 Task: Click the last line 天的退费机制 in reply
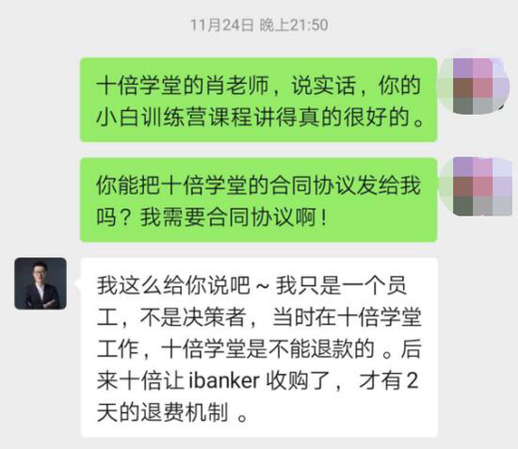pos(163,412)
